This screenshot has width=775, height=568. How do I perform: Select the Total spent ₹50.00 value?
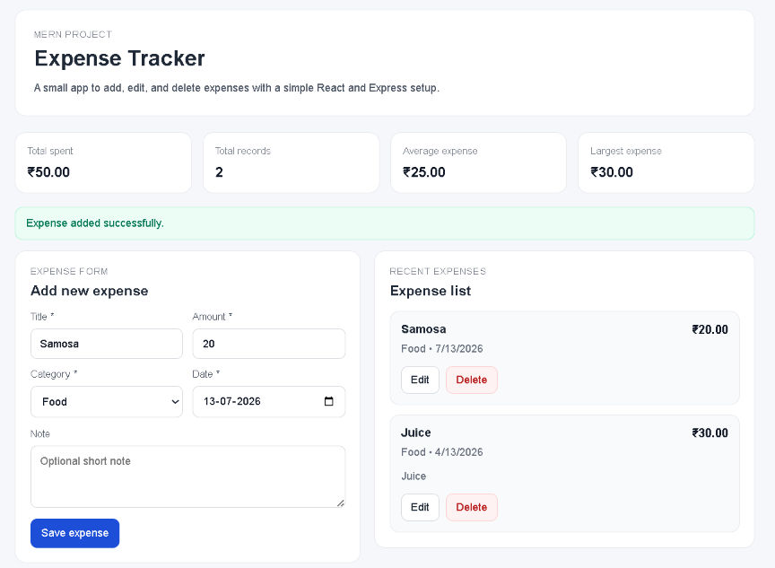click(x=48, y=172)
